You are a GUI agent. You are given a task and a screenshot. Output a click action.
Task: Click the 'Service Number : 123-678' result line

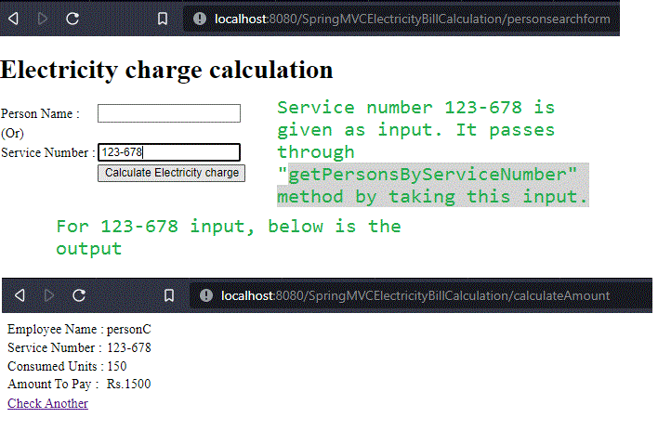(x=79, y=347)
